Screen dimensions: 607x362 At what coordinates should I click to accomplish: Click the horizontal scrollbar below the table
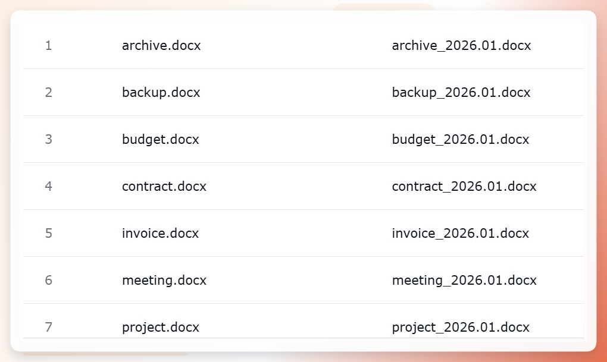(105, 354)
